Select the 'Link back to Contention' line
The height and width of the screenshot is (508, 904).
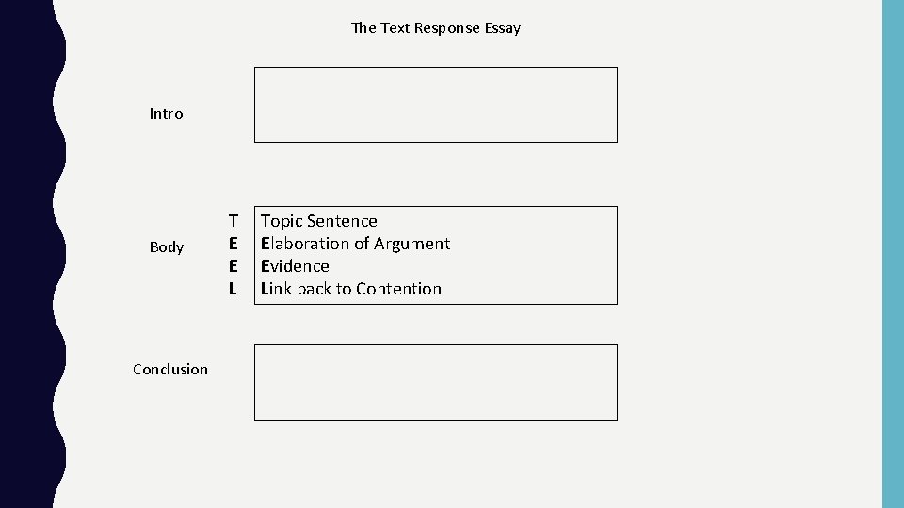pos(350,289)
